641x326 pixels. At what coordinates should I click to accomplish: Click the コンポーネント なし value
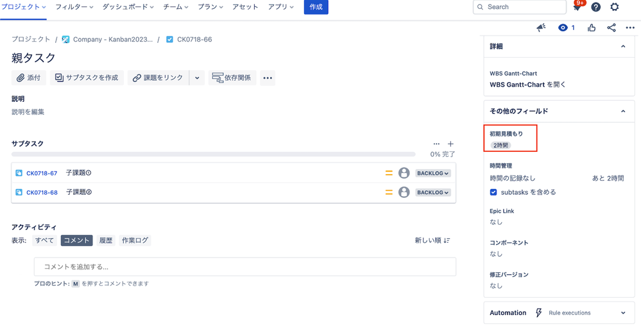pyautogui.click(x=496, y=254)
